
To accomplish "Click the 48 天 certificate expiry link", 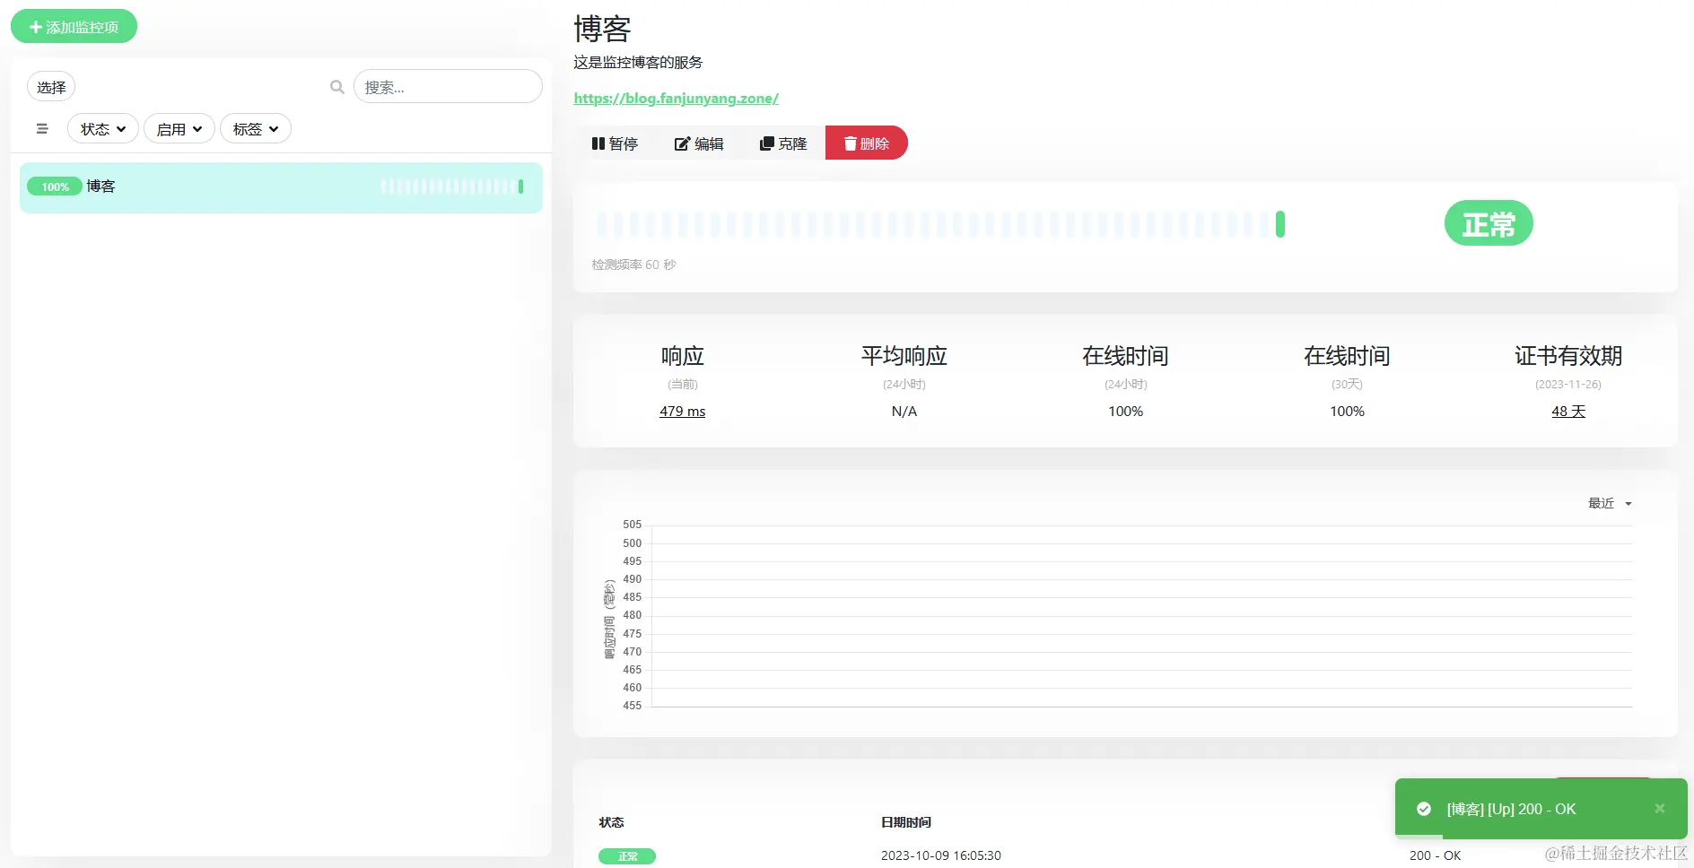I will [x=1568, y=411].
